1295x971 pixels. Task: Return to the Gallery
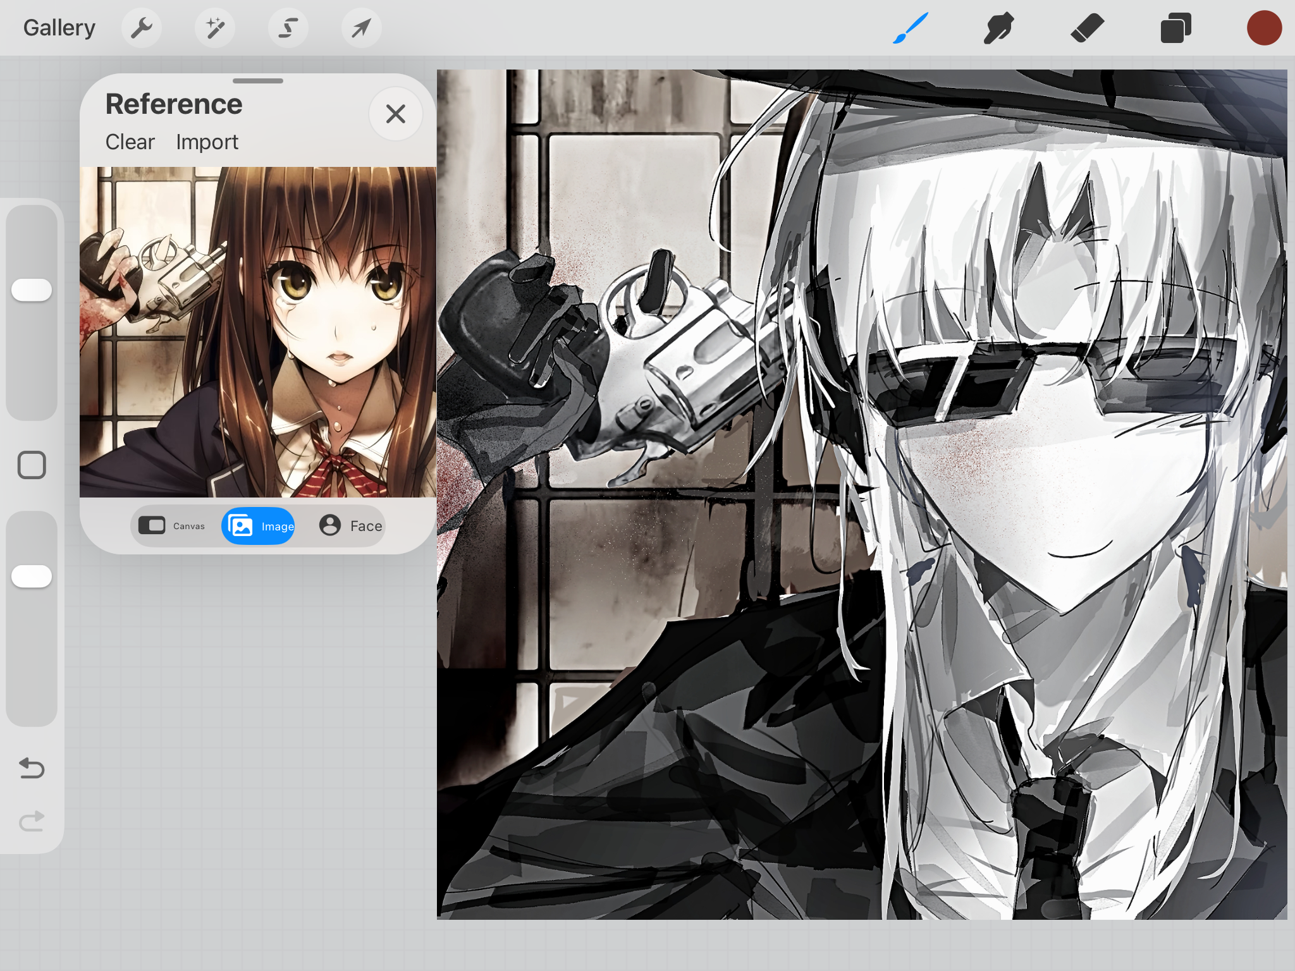[x=59, y=28]
